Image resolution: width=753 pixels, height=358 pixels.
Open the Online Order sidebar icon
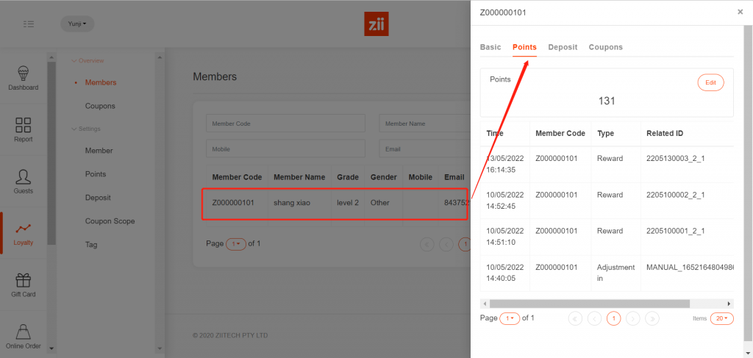click(x=24, y=336)
